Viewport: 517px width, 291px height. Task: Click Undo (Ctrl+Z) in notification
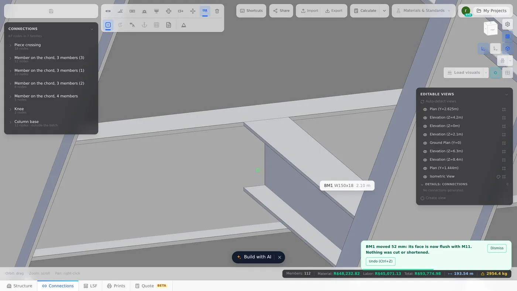pyautogui.click(x=381, y=261)
